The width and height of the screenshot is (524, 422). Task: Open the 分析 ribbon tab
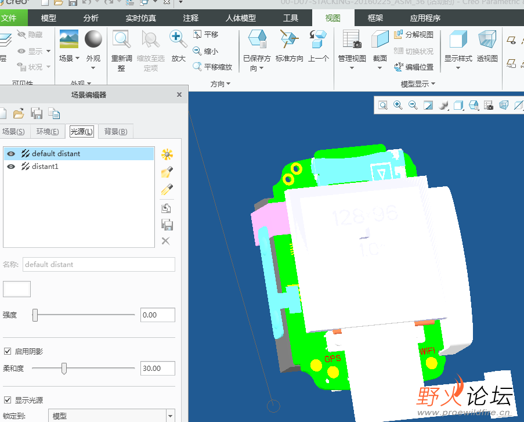click(x=91, y=18)
